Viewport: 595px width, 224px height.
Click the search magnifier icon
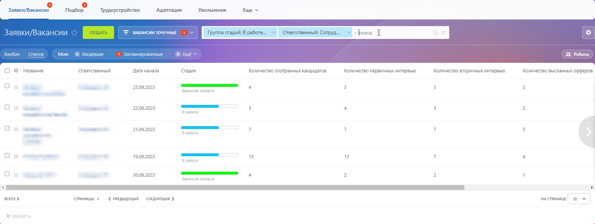click(x=435, y=33)
